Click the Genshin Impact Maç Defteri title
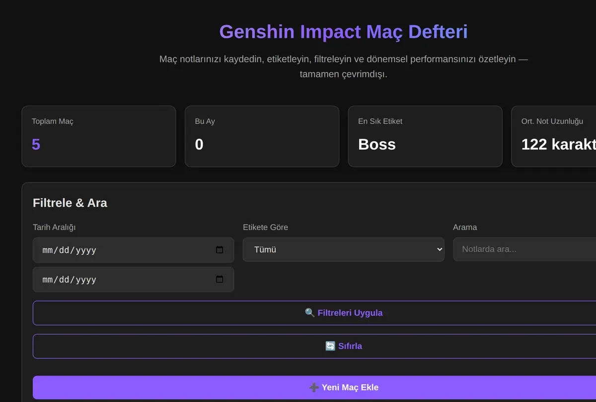This screenshot has width=596, height=402. point(343,32)
